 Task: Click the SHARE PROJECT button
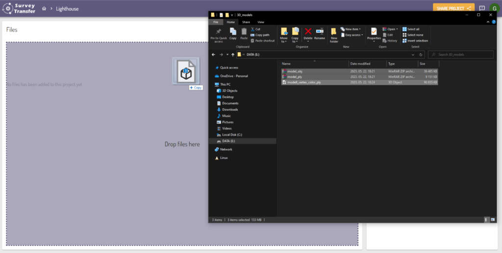point(453,8)
